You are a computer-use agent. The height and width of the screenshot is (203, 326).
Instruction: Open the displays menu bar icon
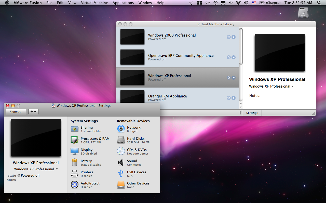pyautogui.click(x=223, y=3)
